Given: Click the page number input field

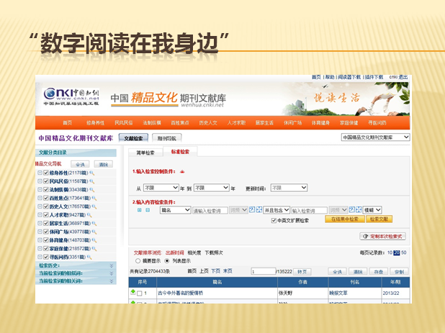Looking at the screenshot, I should pos(262,272).
